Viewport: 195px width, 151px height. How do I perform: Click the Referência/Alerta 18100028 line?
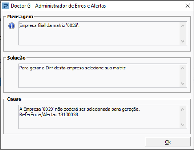coord(49,115)
